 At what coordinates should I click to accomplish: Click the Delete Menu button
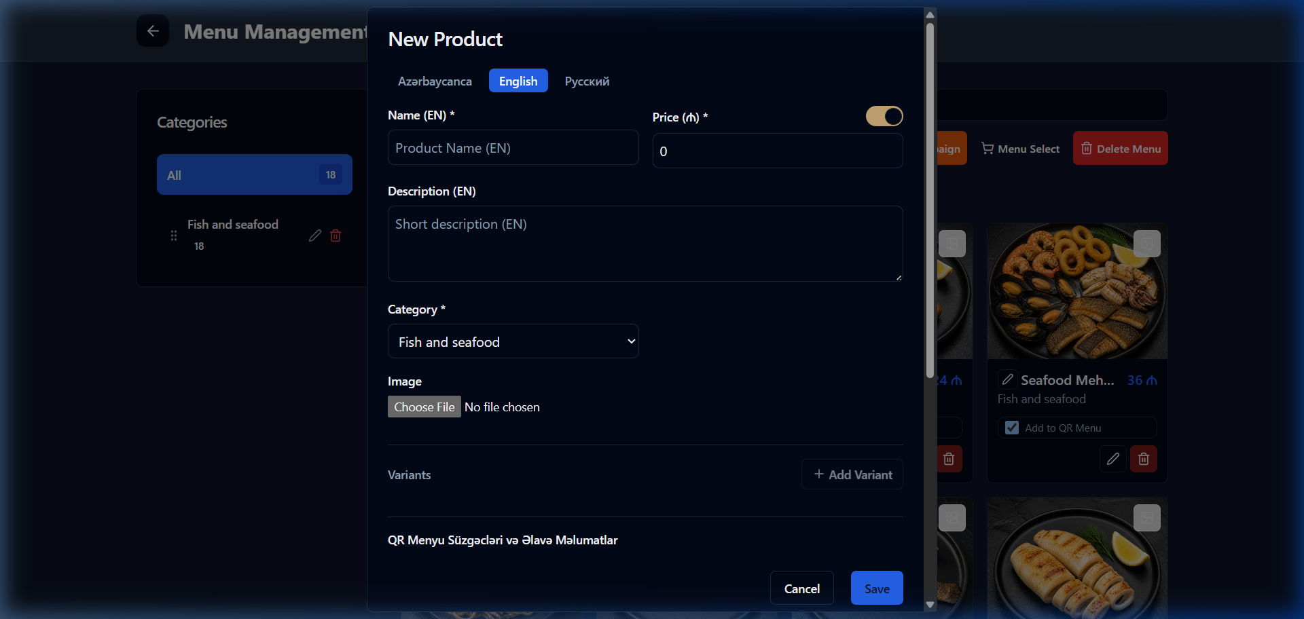coord(1121,148)
